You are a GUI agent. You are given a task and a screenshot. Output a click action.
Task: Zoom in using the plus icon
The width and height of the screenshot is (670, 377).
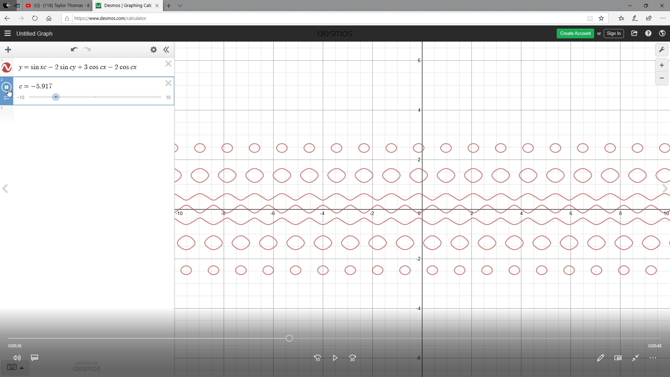pyautogui.click(x=662, y=65)
